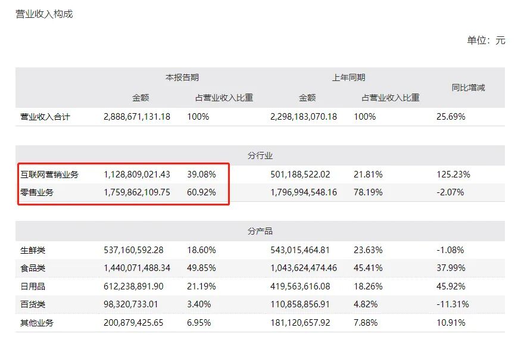The image size is (521, 346).
Task: Click amount 543,015,464.81
Action: click(x=300, y=250)
